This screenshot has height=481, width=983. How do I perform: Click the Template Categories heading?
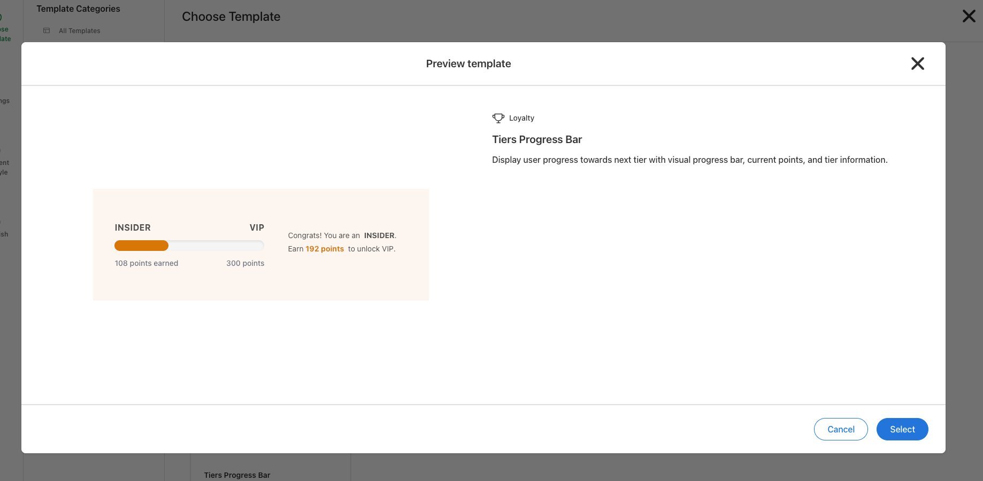(78, 9)
